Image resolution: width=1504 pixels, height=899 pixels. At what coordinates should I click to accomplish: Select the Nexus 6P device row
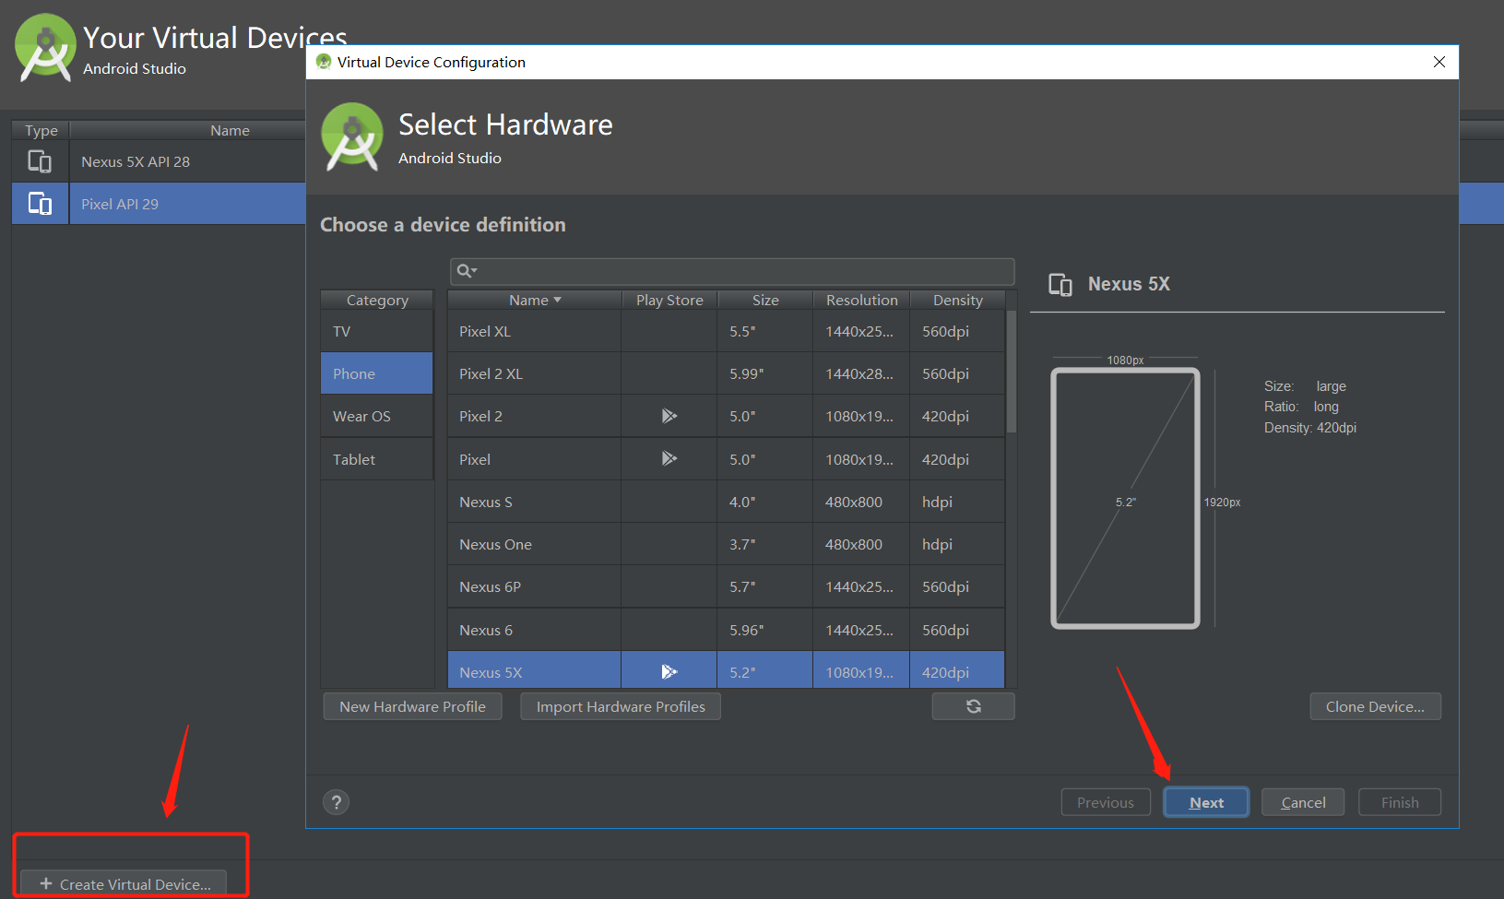coord(726,586)
